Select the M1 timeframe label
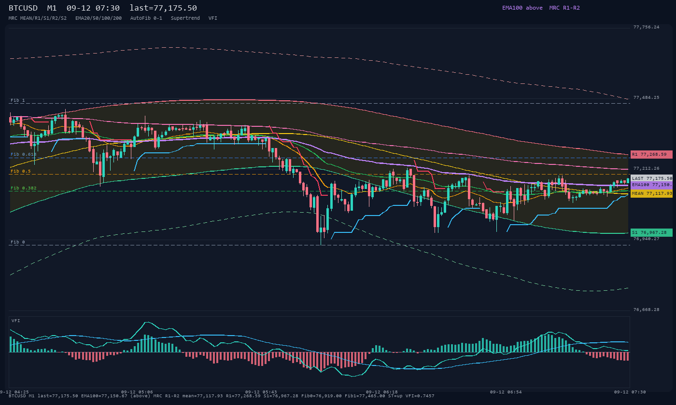This screenshot has height=405, width=676. tap(52, 8)
